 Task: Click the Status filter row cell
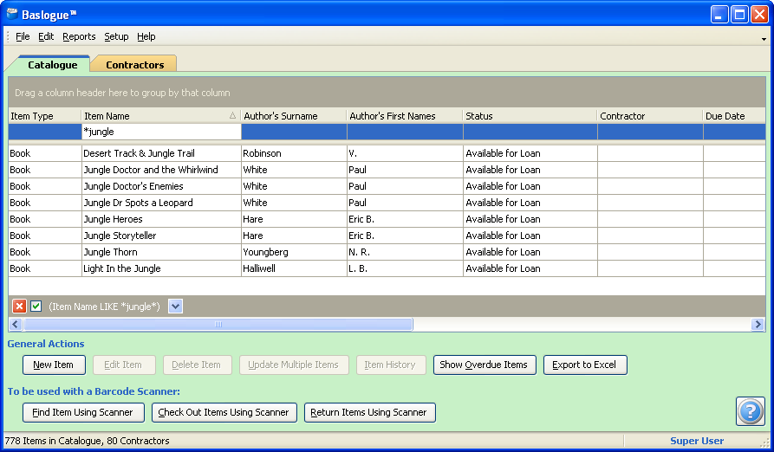530,132
